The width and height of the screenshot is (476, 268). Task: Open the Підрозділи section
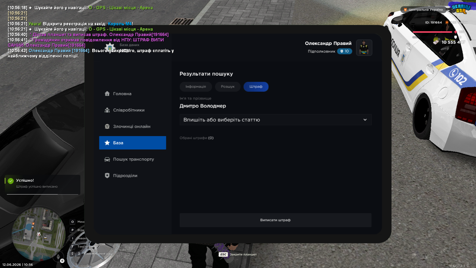point(132,175)
